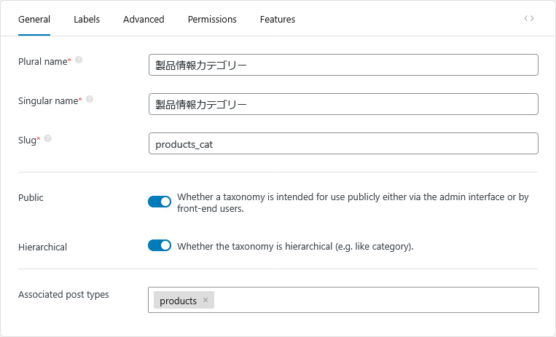Viewport: 556px width, 337px height.
Task: Switch to the Labels tab
Action: click(87, 20)
